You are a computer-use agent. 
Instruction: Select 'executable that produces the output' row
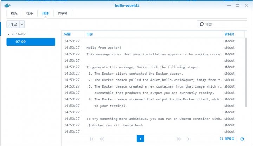(x=153, y=93)
